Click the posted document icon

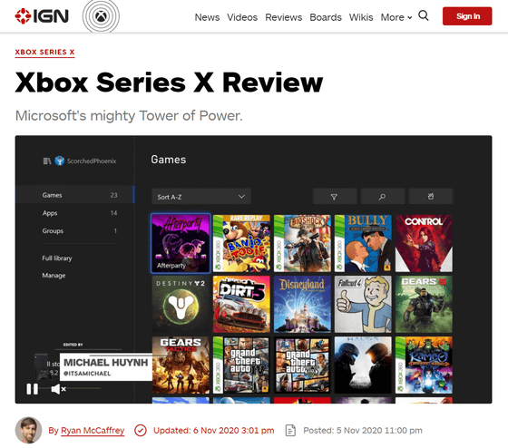(290, 431)
